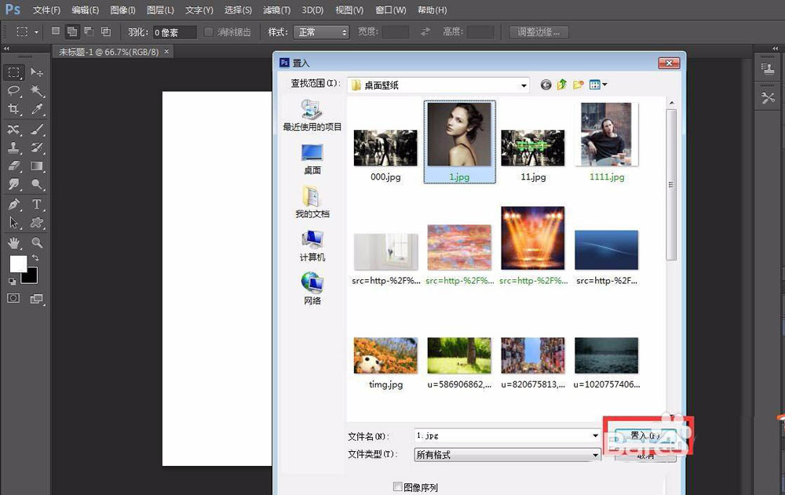Expand the 文件类型 所有格式 dropdown
The image size is (785, 495).
(x=508, y=454)
